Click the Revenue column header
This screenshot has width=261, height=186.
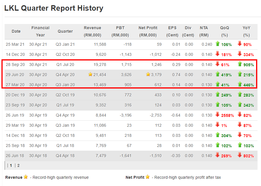(92, 31)
